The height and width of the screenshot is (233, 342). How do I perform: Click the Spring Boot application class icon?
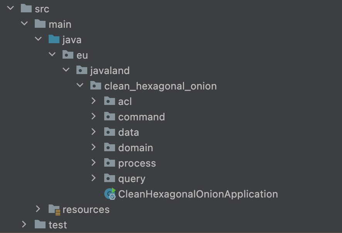coord(110,194)
